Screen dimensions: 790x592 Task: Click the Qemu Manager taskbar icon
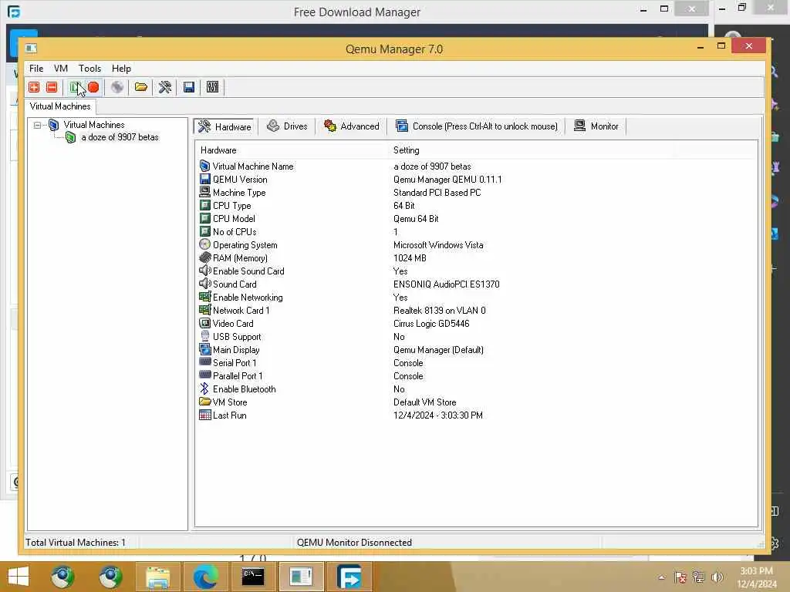(301, 577)
